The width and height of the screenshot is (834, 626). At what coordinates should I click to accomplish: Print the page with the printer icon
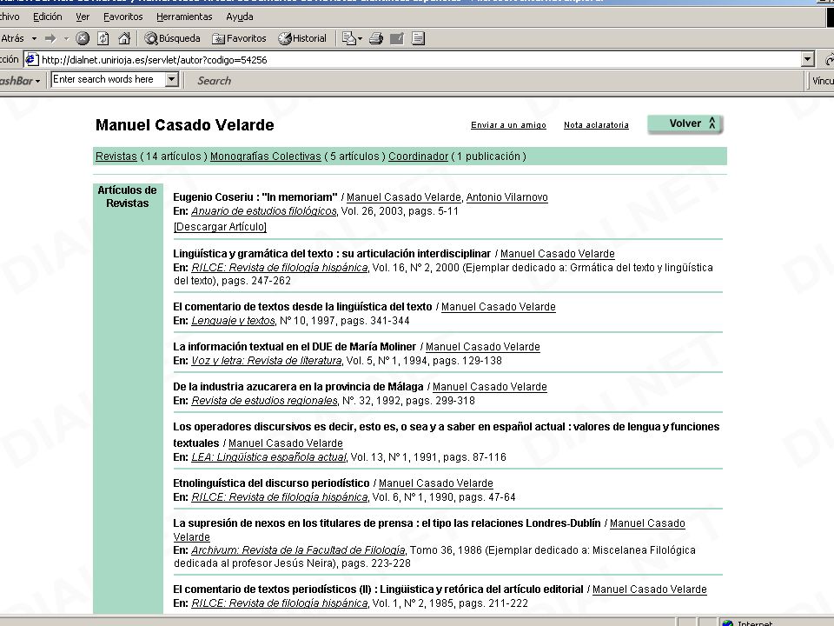click(376, 38)
